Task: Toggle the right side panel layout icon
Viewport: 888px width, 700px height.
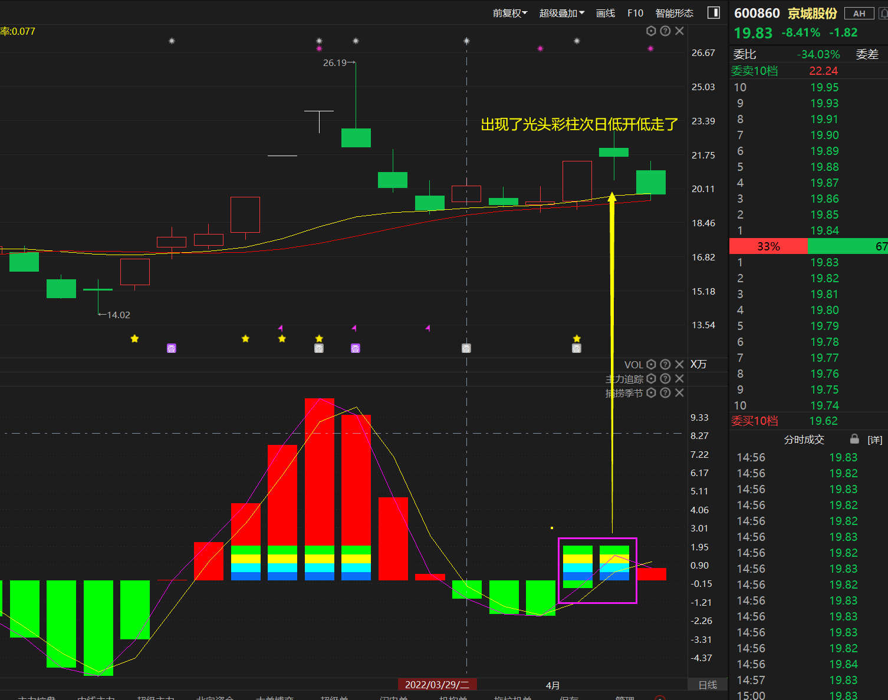Action: click(x=713, y=12)
